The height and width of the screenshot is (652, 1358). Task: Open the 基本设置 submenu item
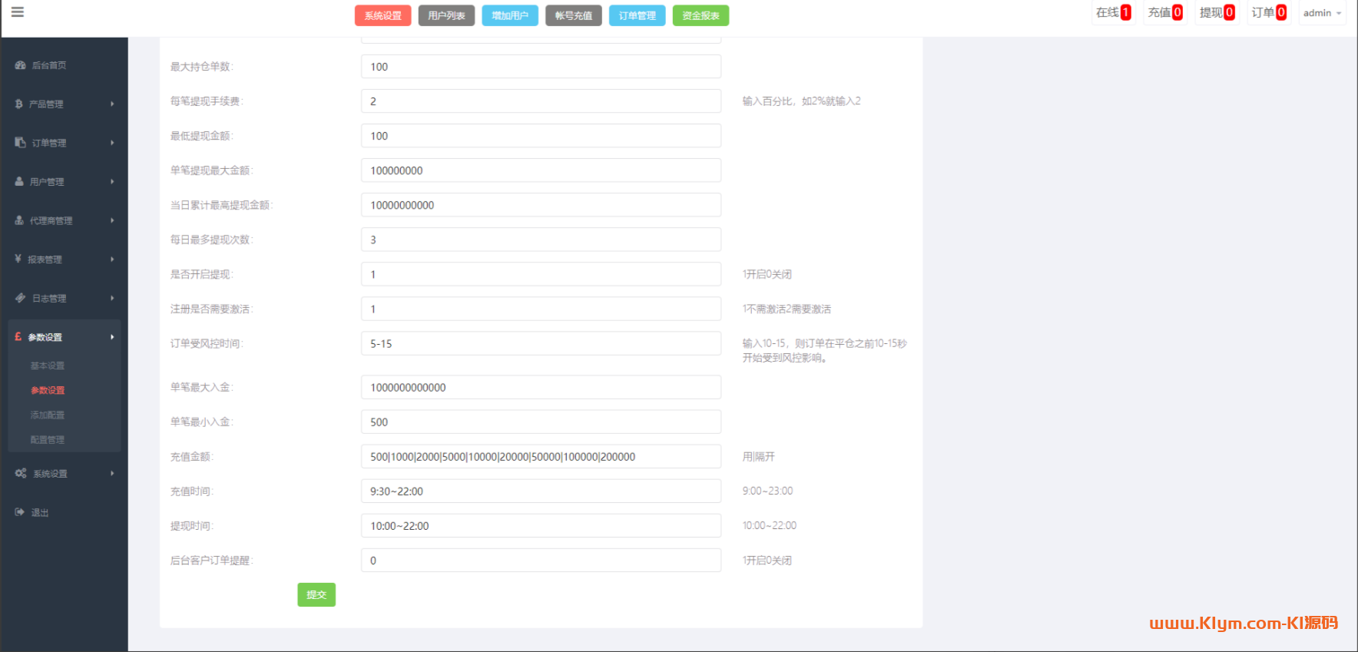(x=48, y=366)
